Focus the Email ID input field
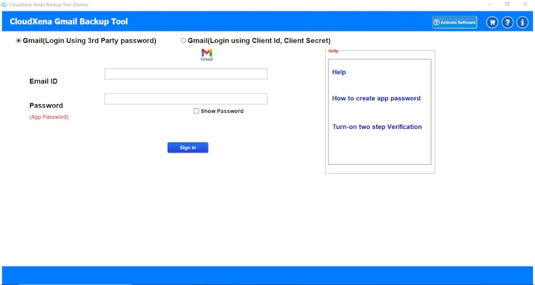This screenshot has width=535, height=285. click(186, 74)
